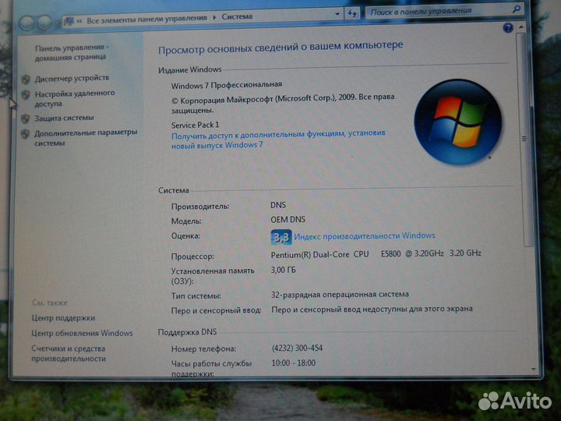561x421 pixels.
Task: Open Настройка удаленного доступа link
Action: [75, 98]
